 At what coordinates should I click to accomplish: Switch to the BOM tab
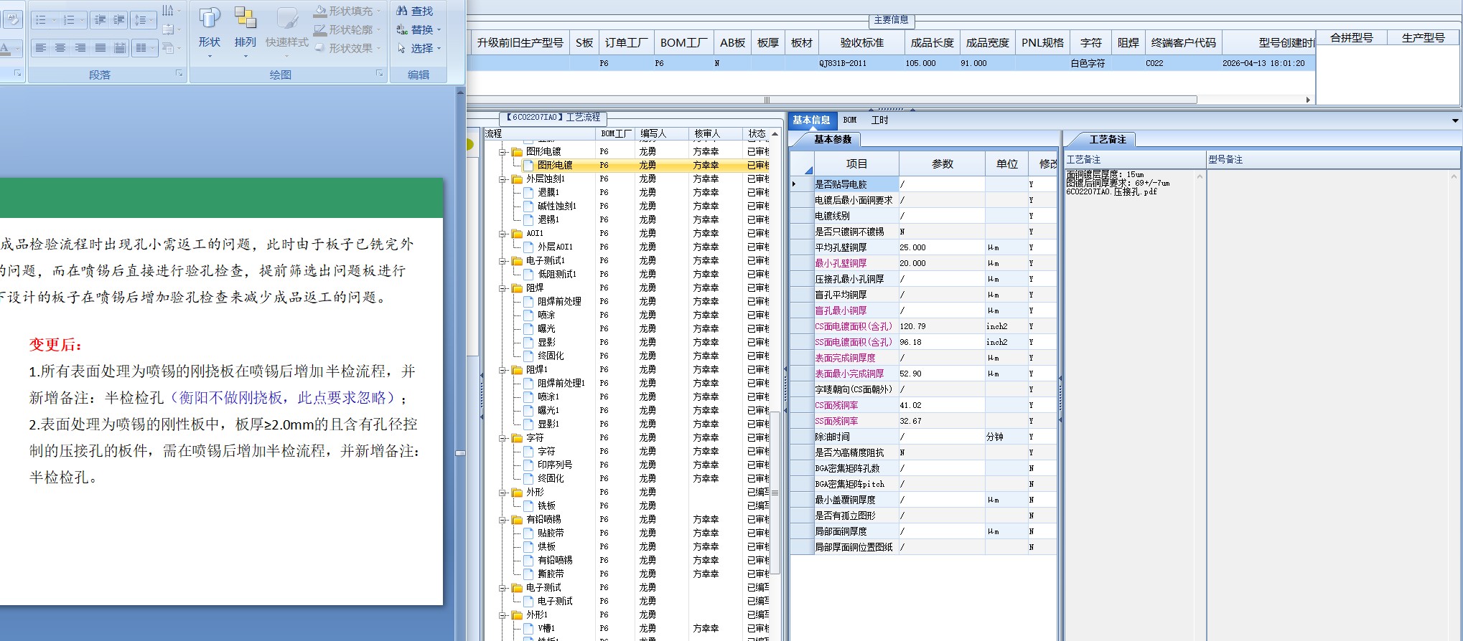pos(850,120)
